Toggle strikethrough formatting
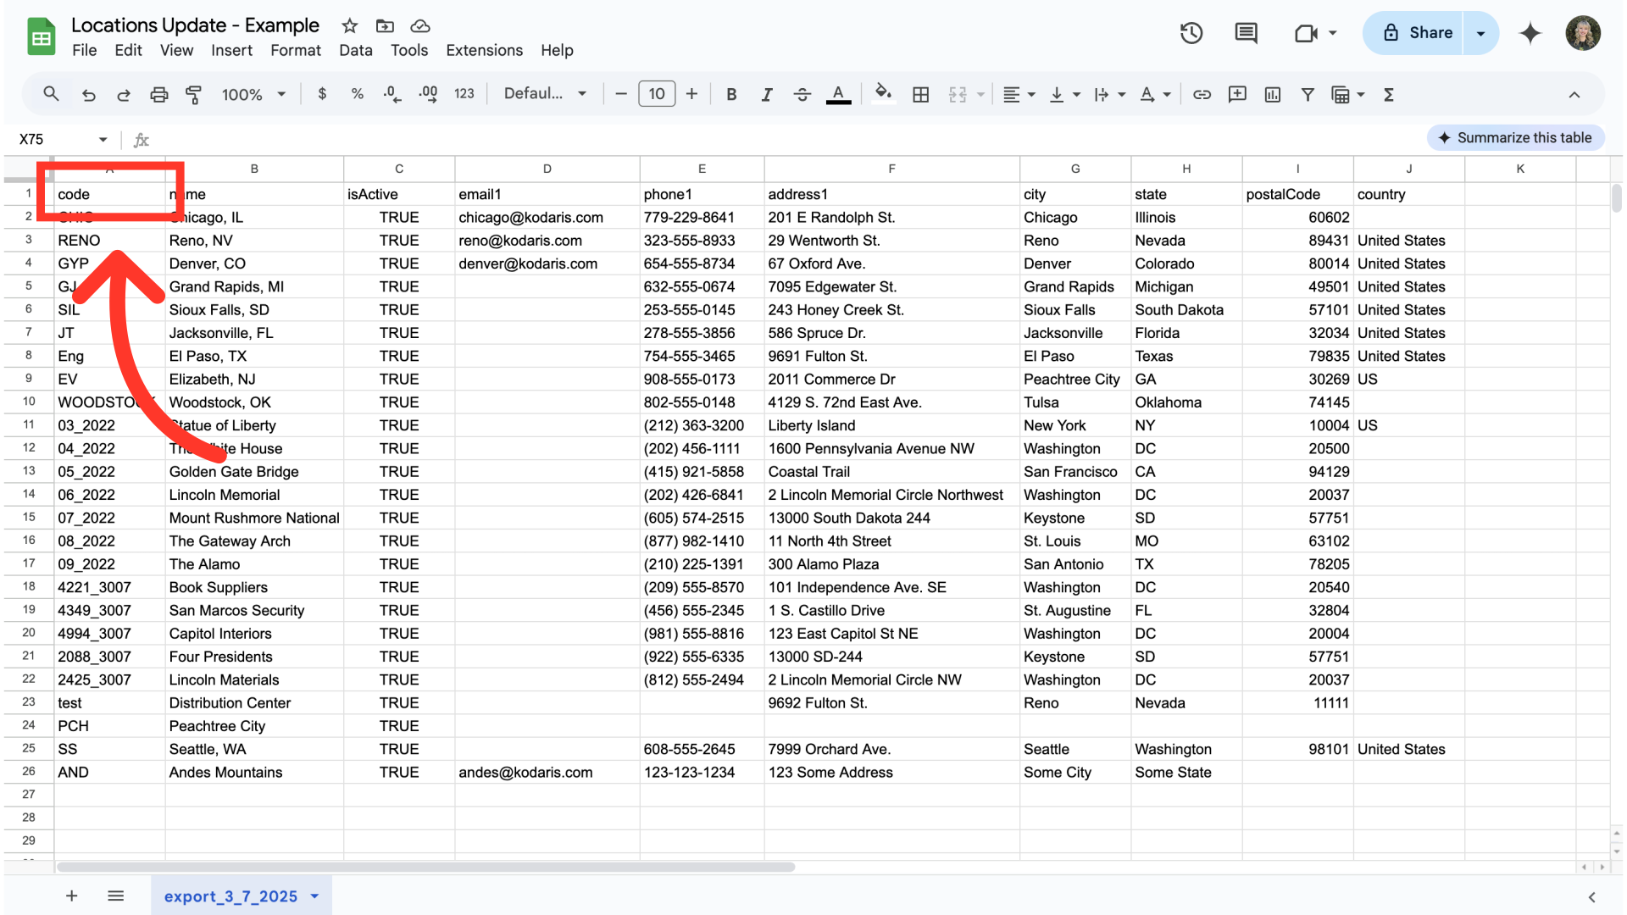Viewport: 1627px width, 915px height. pyautogui.click(x=802, y=95)
